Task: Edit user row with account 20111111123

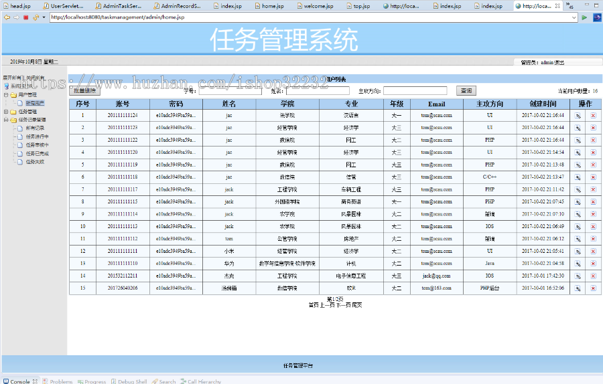Action: [578, 128]
